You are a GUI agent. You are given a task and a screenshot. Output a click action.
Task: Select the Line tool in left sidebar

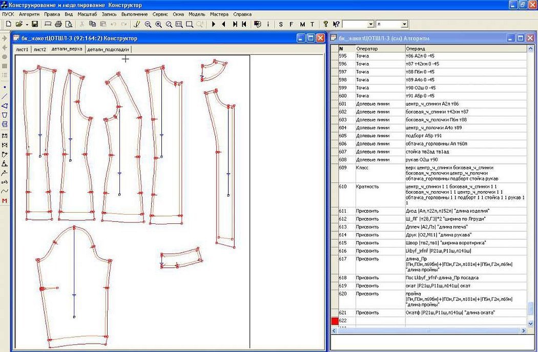click(5, 96)
